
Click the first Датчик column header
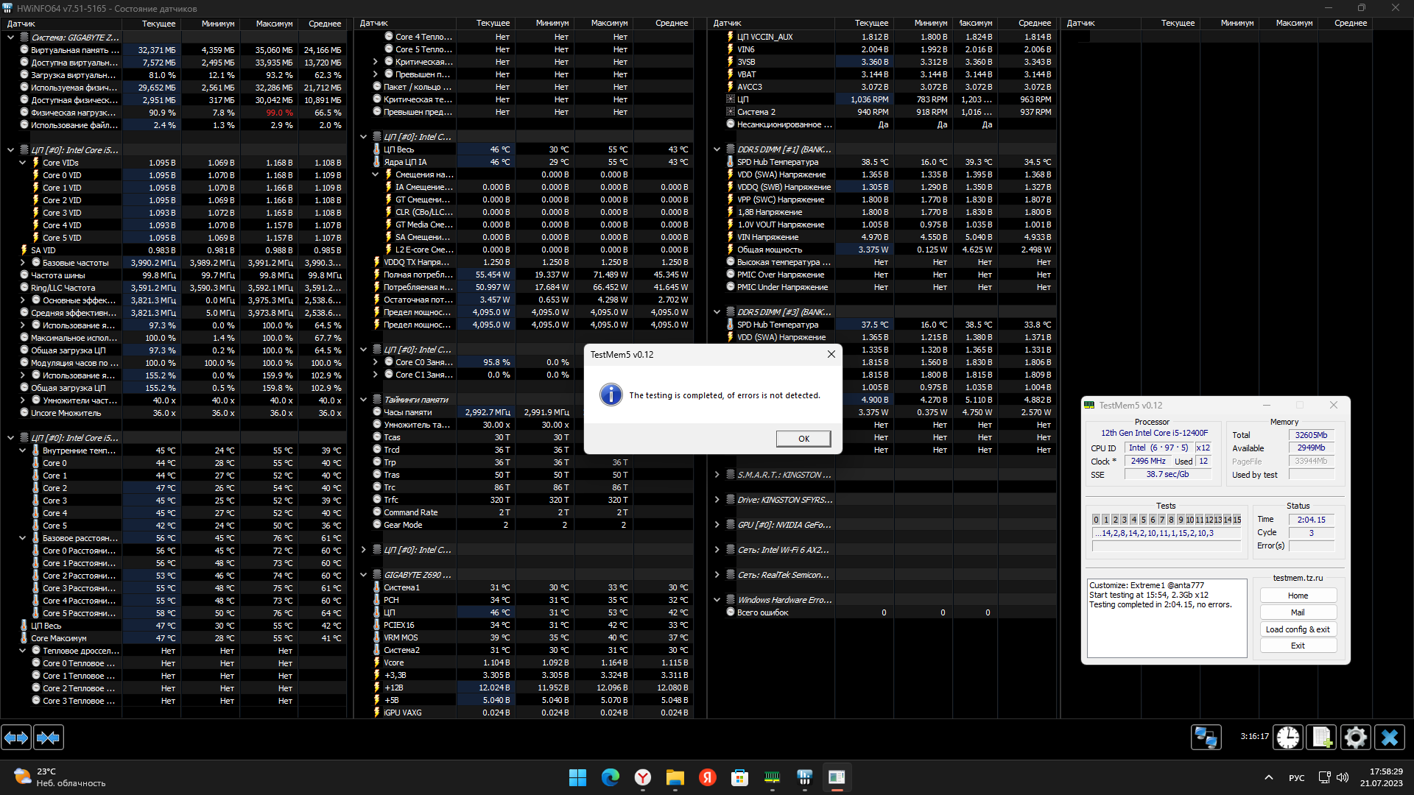22,24
